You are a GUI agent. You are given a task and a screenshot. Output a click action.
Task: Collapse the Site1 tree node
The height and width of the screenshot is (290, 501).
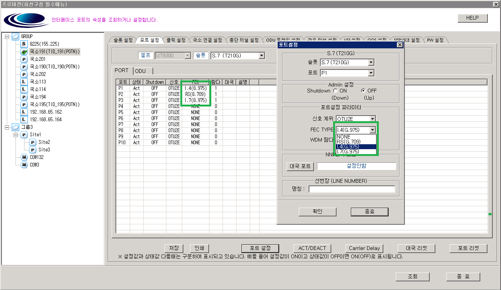[15, 134]
